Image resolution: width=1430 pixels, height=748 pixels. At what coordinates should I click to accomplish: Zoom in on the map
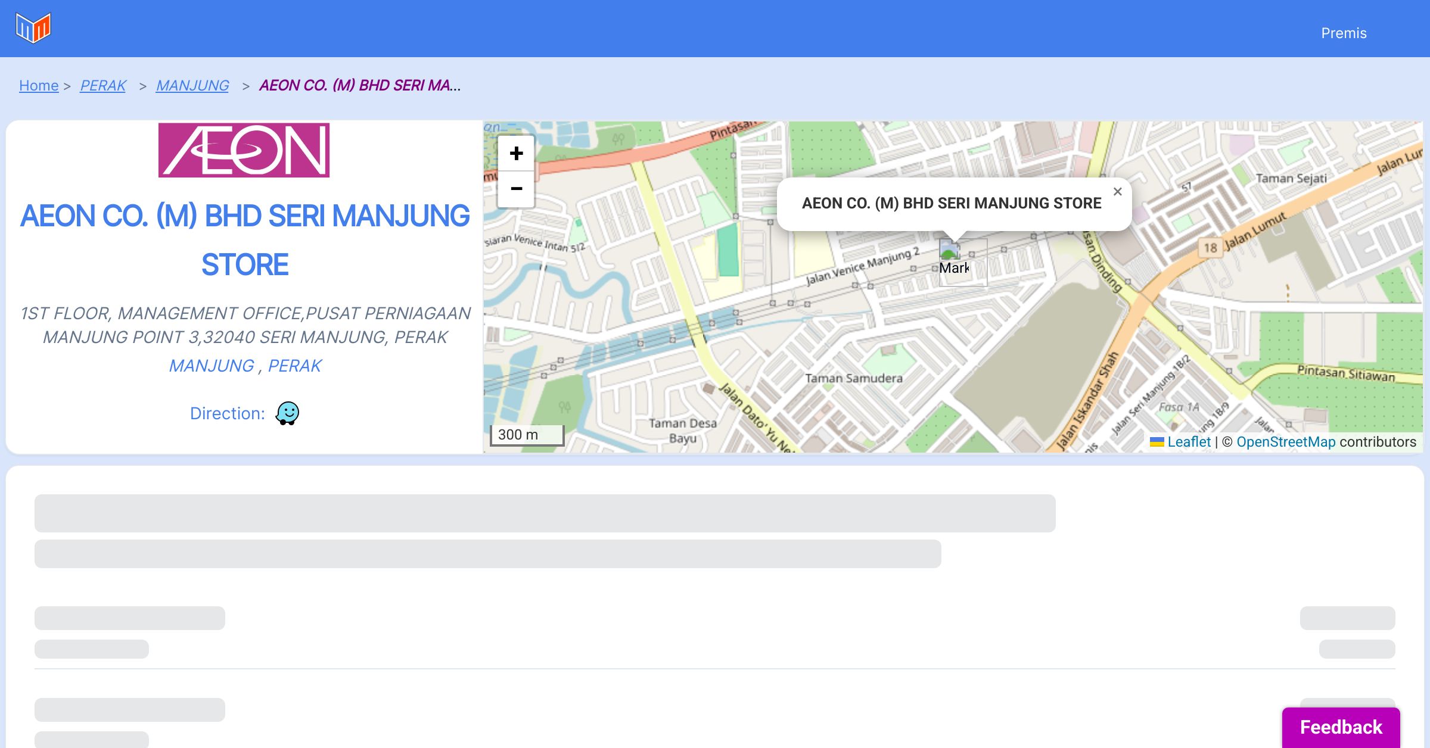coord(516,154)
